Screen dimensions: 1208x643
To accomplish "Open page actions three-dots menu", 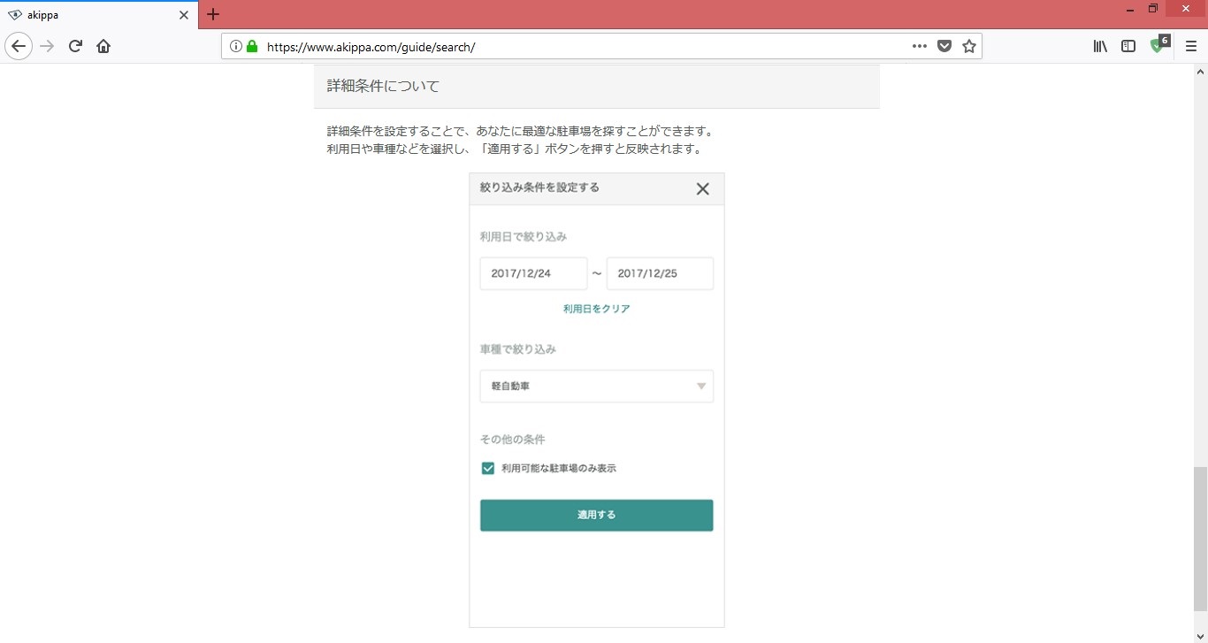I will [920, 47].
